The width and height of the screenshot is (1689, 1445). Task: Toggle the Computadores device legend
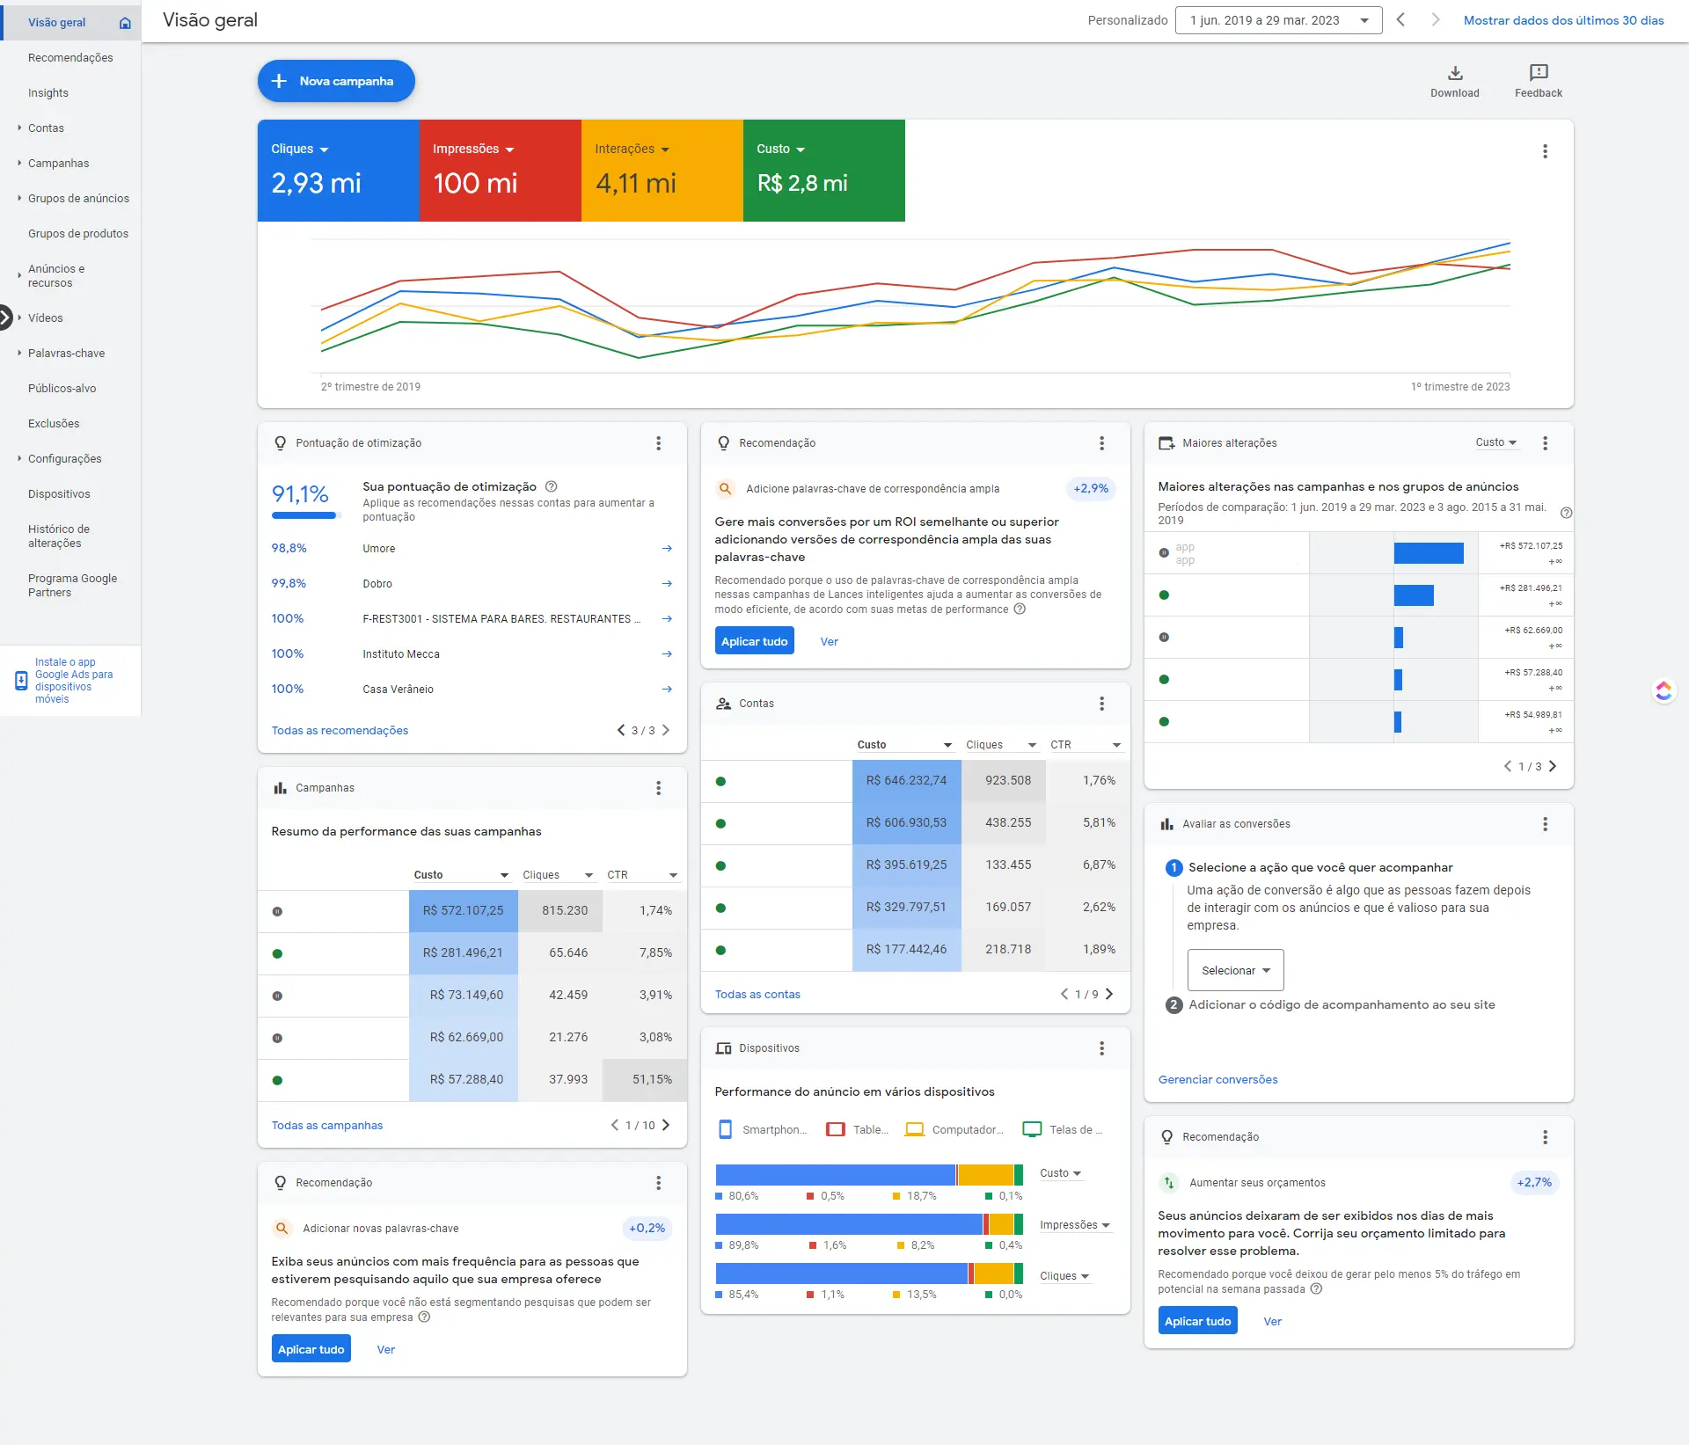(954, 1130)
